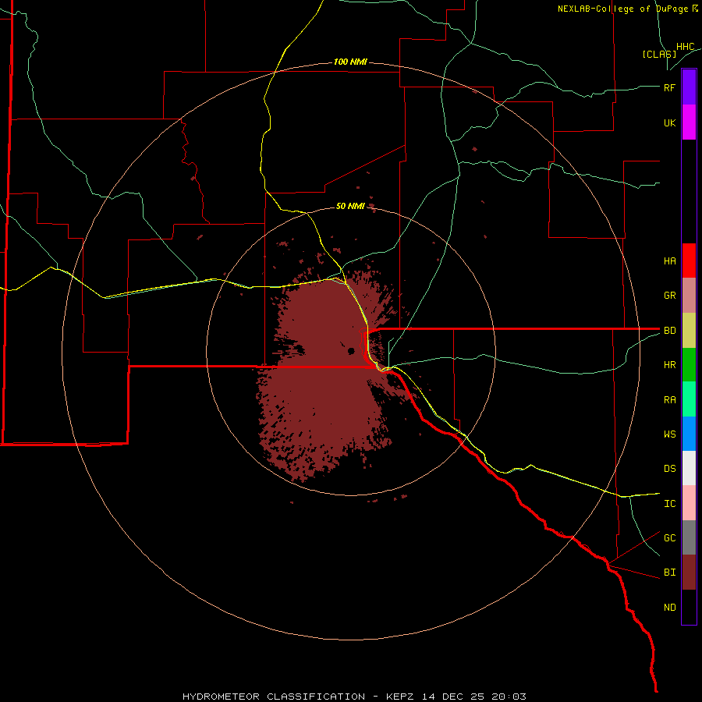Click the GR legend color swatch
Image resolution: width=702 pixels, height=702 pixels.
point(689,295)
